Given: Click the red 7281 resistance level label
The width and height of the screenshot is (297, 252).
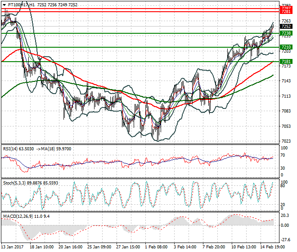Looking at the screenshot, I should [x=286, y=12].
